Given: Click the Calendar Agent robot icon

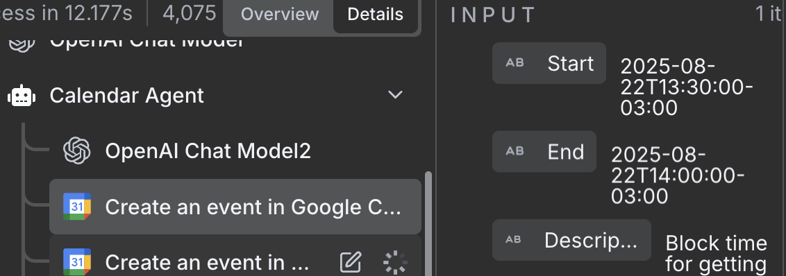Looking at the screenshot, I should tap(22, 95).
